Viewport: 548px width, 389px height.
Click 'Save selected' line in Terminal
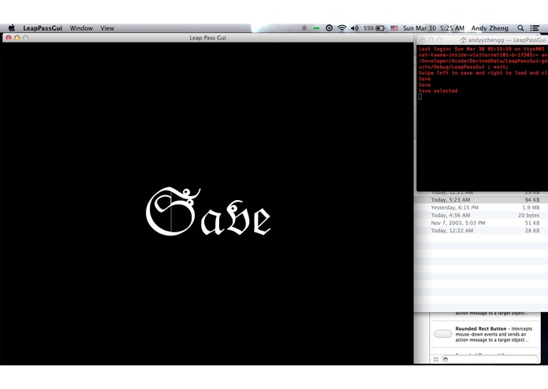point(438,91)
